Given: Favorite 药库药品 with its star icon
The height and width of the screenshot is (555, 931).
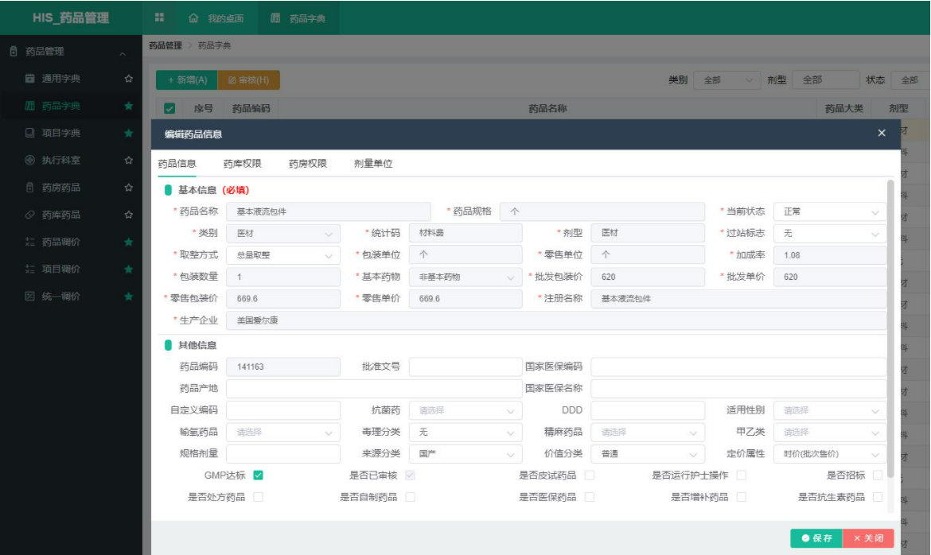Looking at the screenshot, I should 128,215.
